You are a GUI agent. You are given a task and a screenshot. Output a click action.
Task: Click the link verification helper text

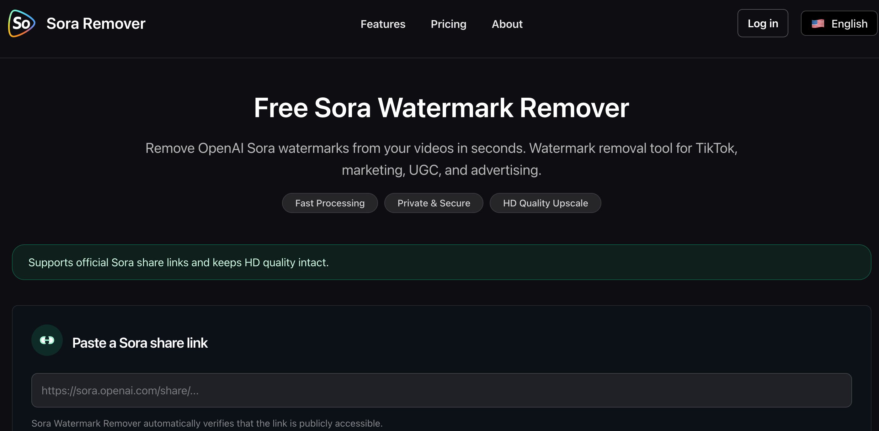[x=207, y=423]
